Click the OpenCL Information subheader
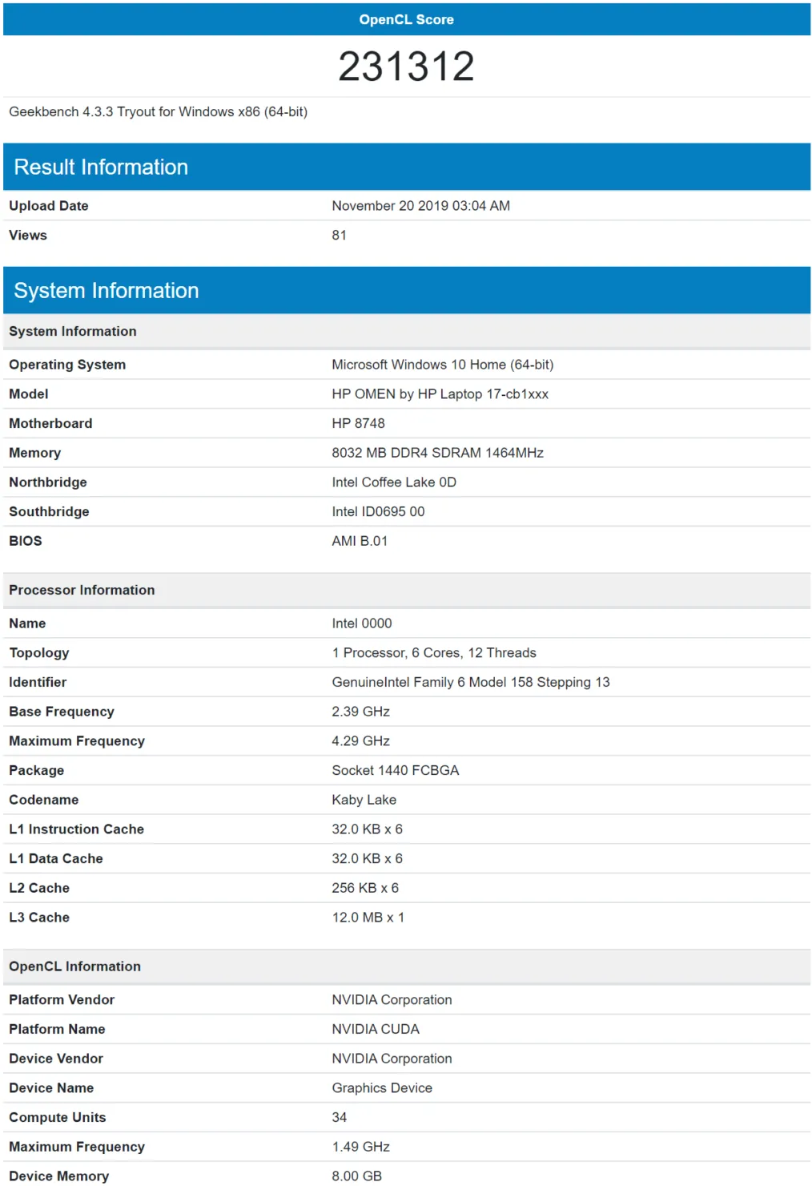Screen dimensions: 812x1186 (74, 966)
